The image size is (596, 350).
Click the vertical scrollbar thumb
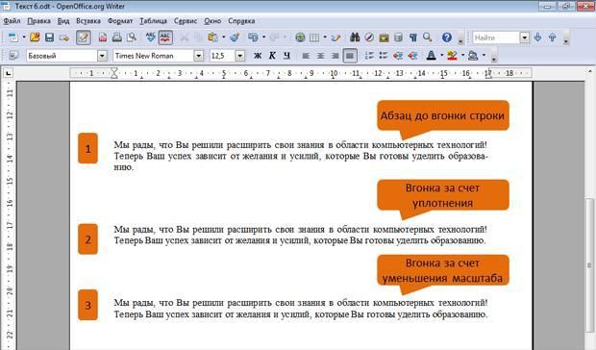589,264
